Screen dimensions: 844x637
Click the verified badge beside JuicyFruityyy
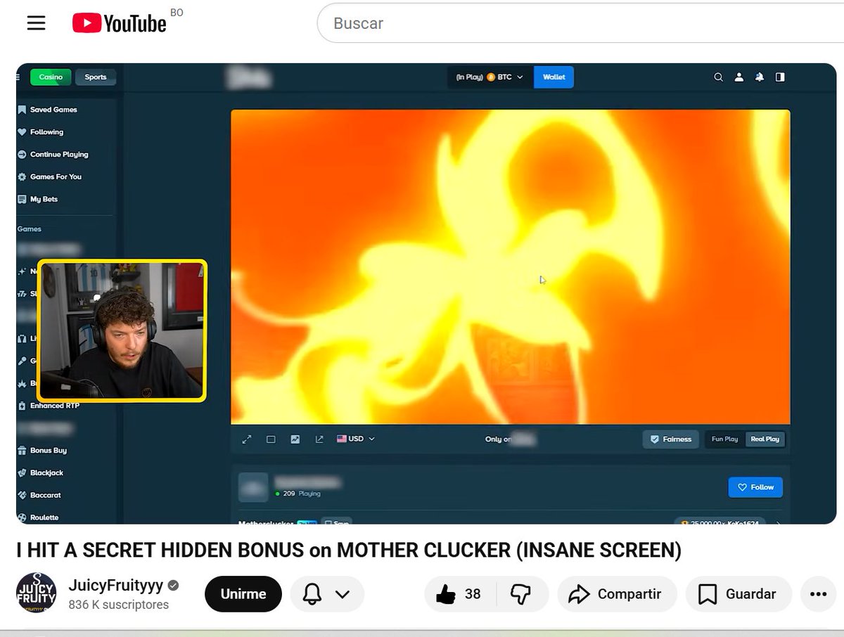pos(173,586)
